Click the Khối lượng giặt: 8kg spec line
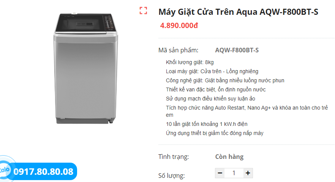This screenshot has height=182, width=335. pyautogui.click(x=190, y=62)
